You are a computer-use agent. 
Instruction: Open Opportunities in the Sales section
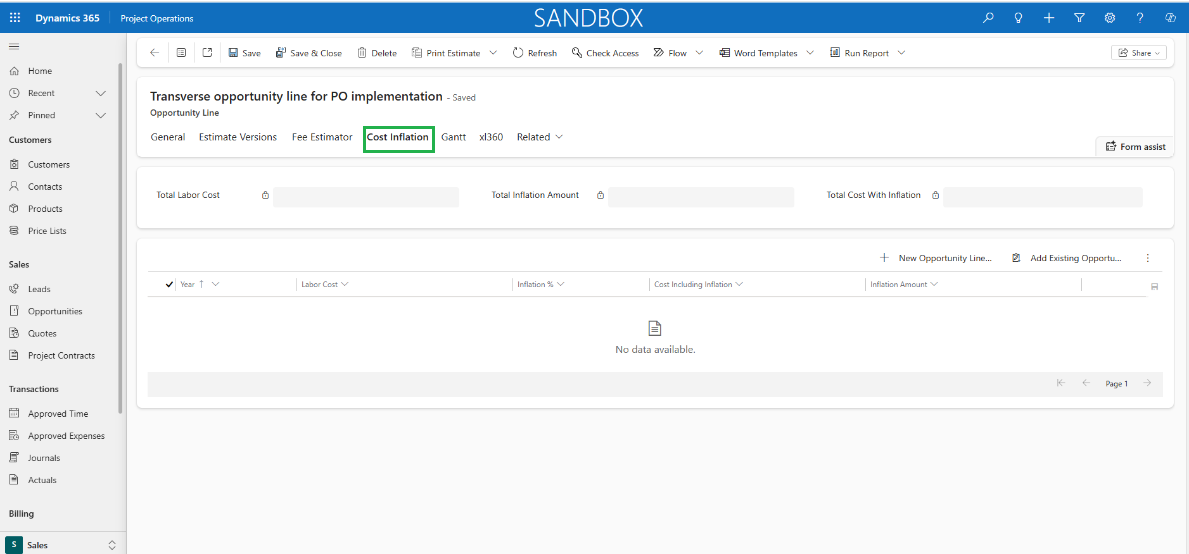click(55, 311)
